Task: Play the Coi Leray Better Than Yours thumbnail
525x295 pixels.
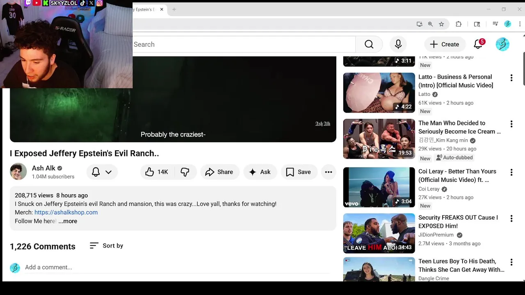Action: click(x=379, y=187)
